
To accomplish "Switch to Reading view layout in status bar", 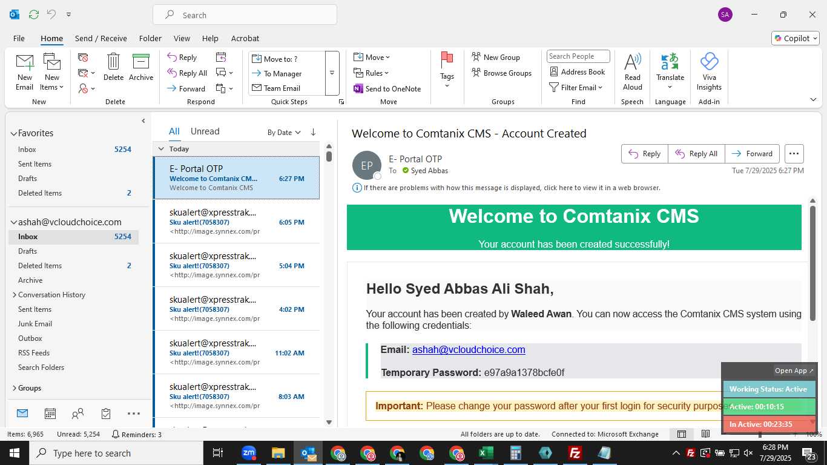I will pos(705,434).
